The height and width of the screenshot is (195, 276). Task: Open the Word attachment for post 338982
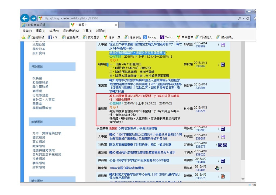(223, 65)
